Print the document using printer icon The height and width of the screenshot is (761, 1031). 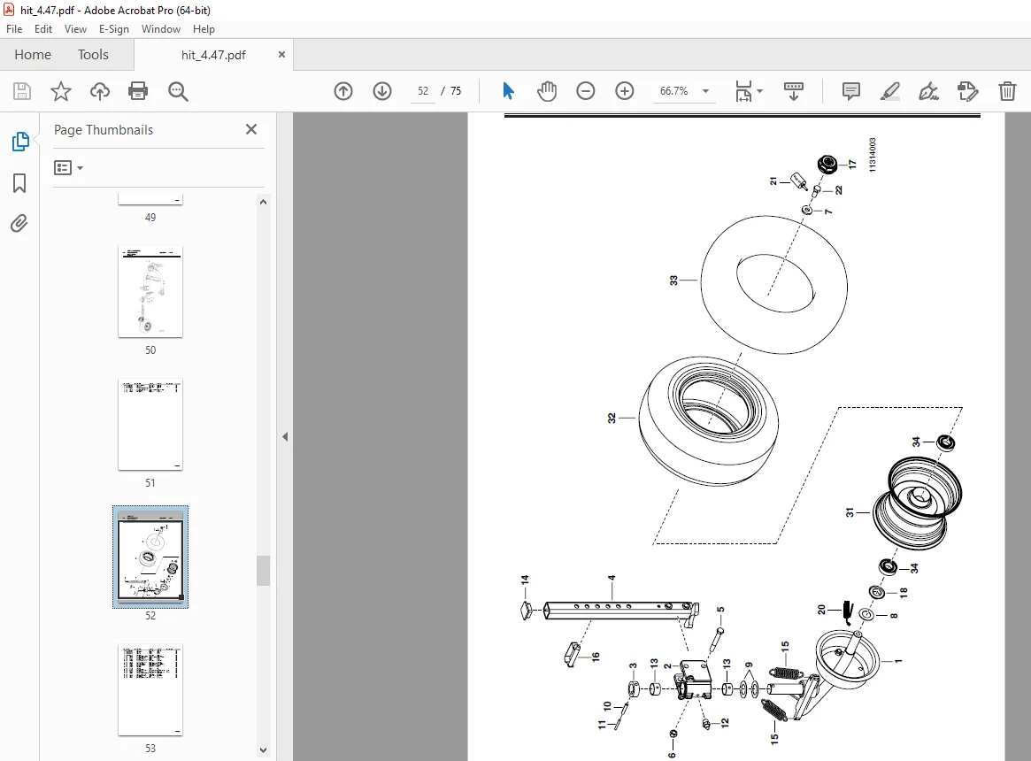138,91
